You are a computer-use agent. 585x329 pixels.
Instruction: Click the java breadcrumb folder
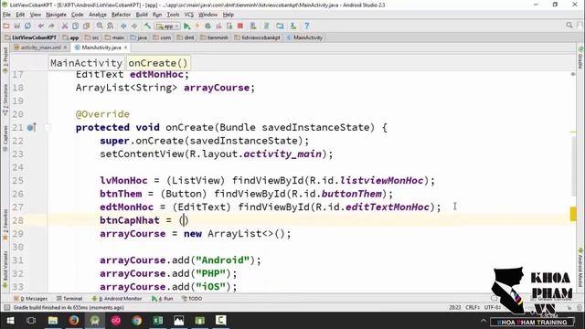[x=138, y=37]
